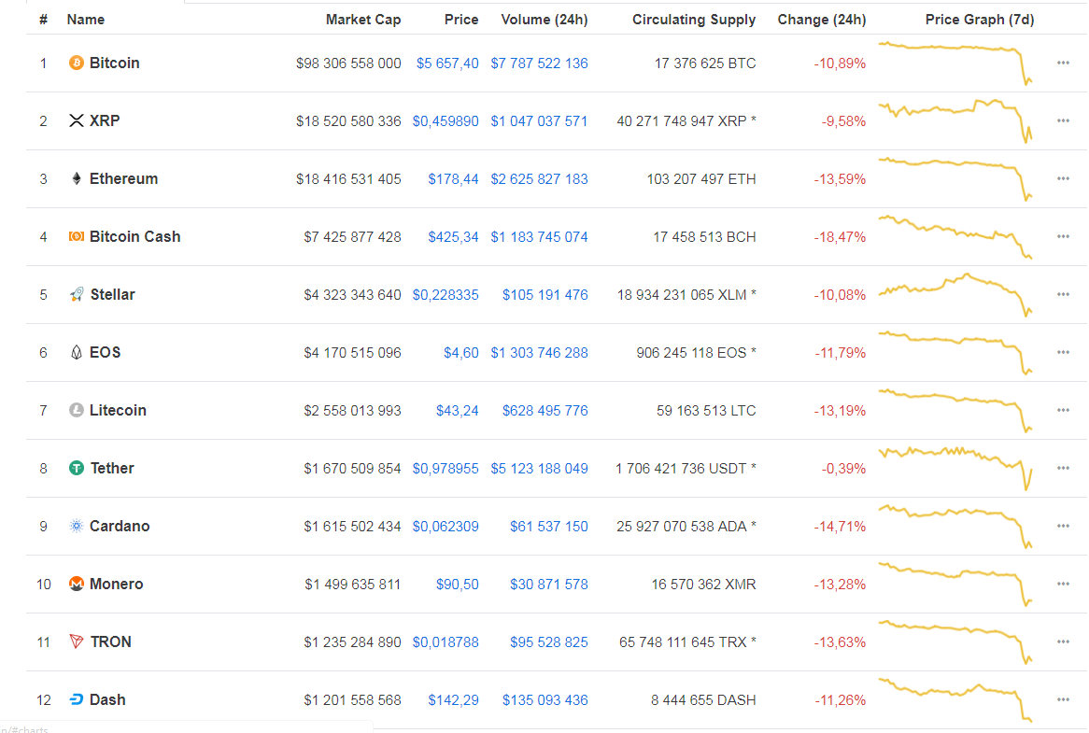Screen dimensions: 1089x733
Task: Click Dash price $142,29
Action: [x=453, y=699]
